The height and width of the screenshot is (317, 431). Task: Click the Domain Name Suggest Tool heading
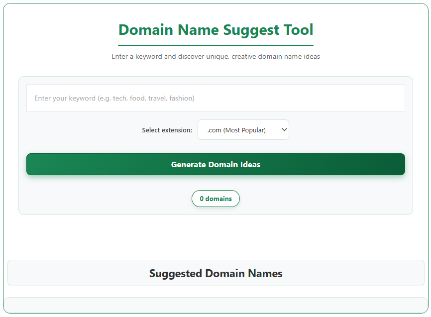215,30
